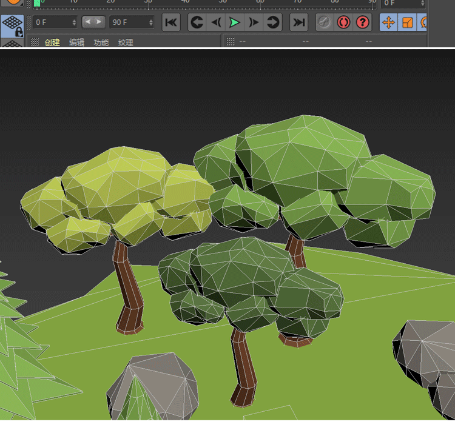455x433 pixels.
Task: Jump to the end of the animation
Action: pyautogui.click(x=298, y=22)
